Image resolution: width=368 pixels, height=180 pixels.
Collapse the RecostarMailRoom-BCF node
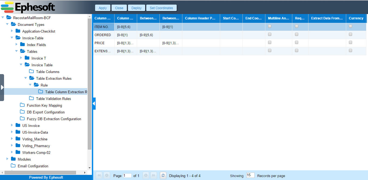click(x=3, y=18)
